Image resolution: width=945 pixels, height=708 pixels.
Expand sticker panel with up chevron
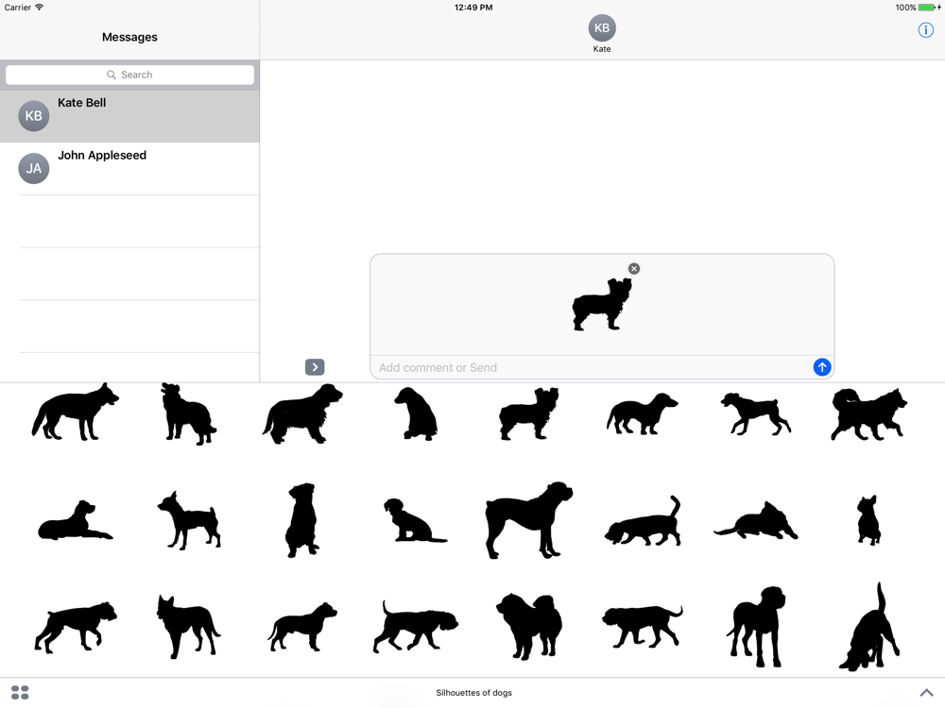point(926,692)
